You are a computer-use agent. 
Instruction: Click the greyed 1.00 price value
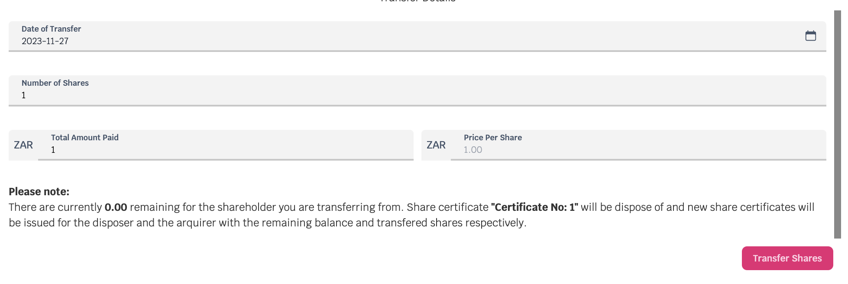point(473,150)
